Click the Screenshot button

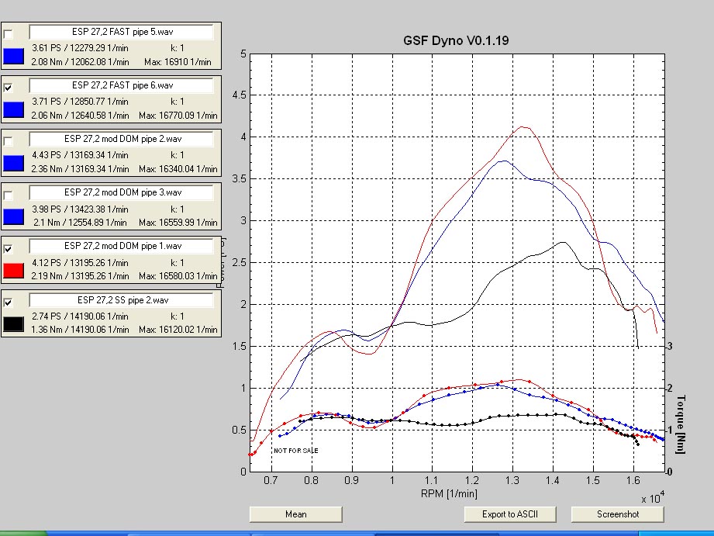pyautogui.click(x=617, y=514)
